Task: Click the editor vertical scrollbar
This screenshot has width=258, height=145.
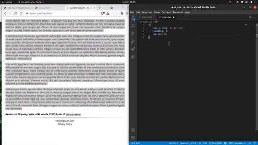Action: (x=257, y=77)
